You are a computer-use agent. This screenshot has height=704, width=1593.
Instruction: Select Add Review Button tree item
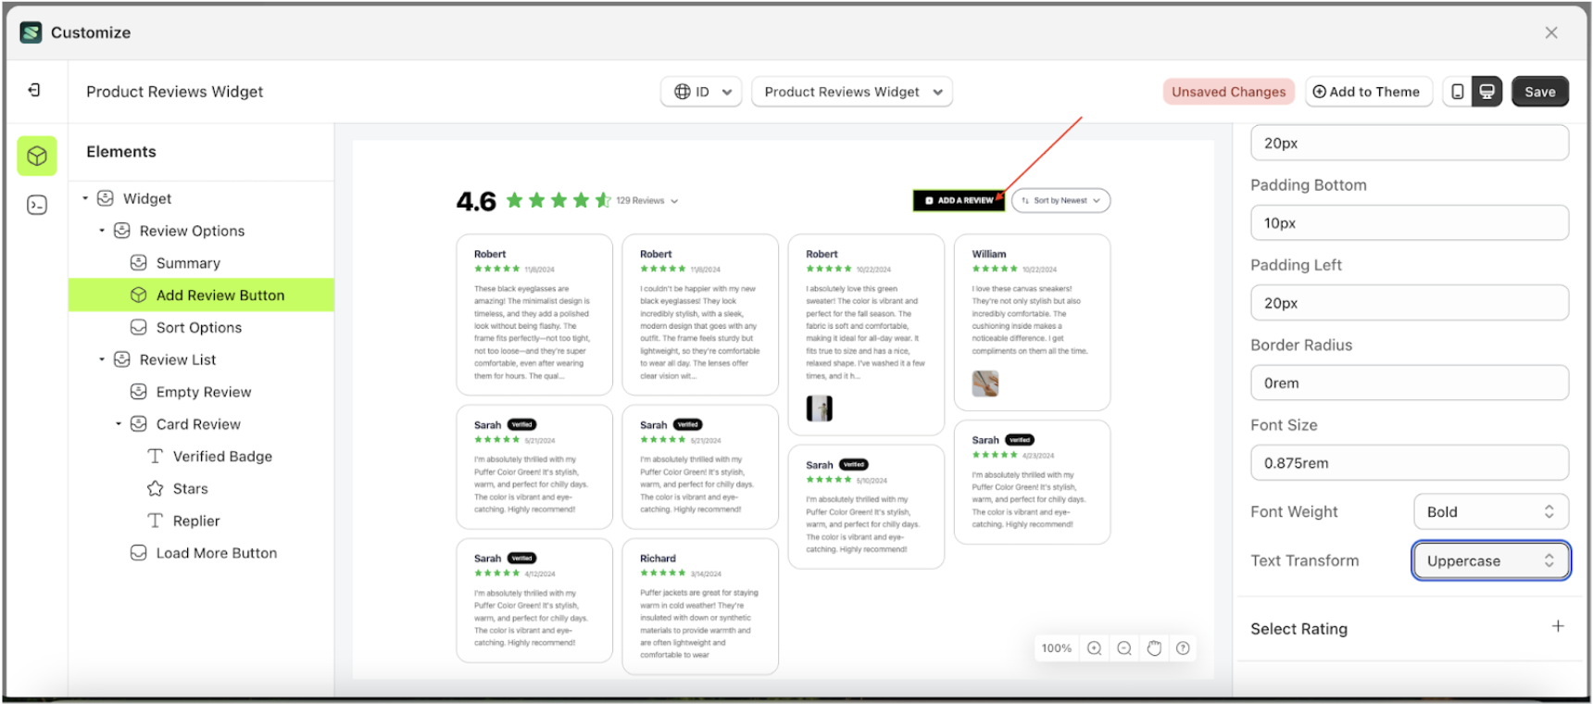tap(201, 295)
